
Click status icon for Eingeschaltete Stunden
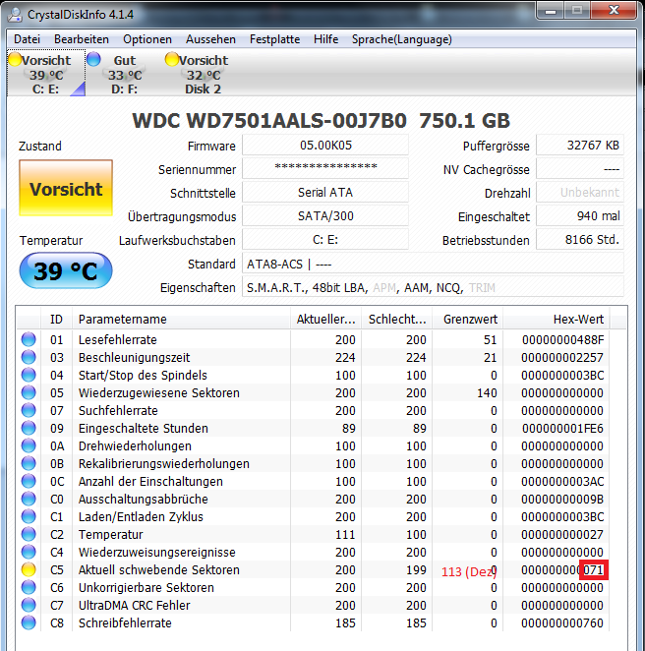point(29,428)
